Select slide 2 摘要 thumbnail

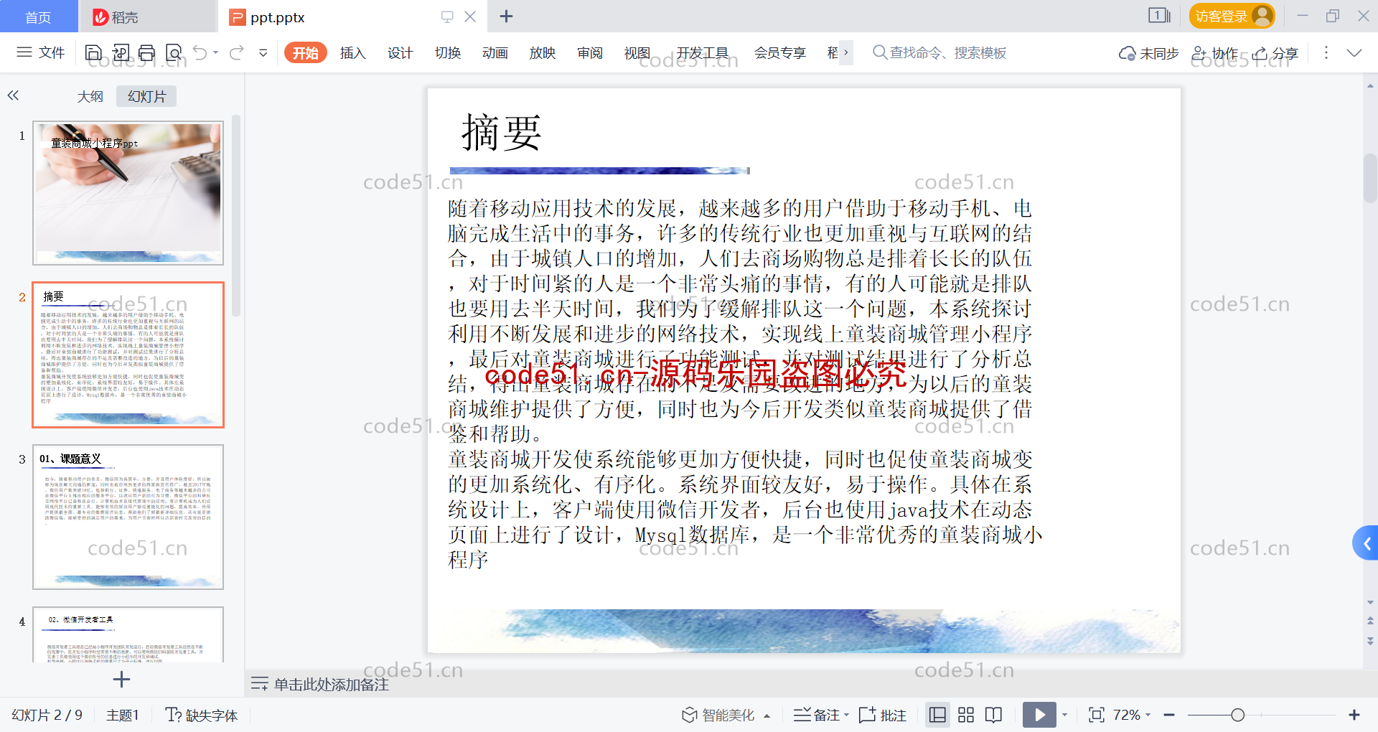point(128,355)
